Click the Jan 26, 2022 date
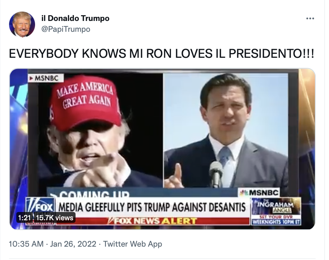Image resolution: width=329 pixels, height=260 pixels. (x=73, y=244)
